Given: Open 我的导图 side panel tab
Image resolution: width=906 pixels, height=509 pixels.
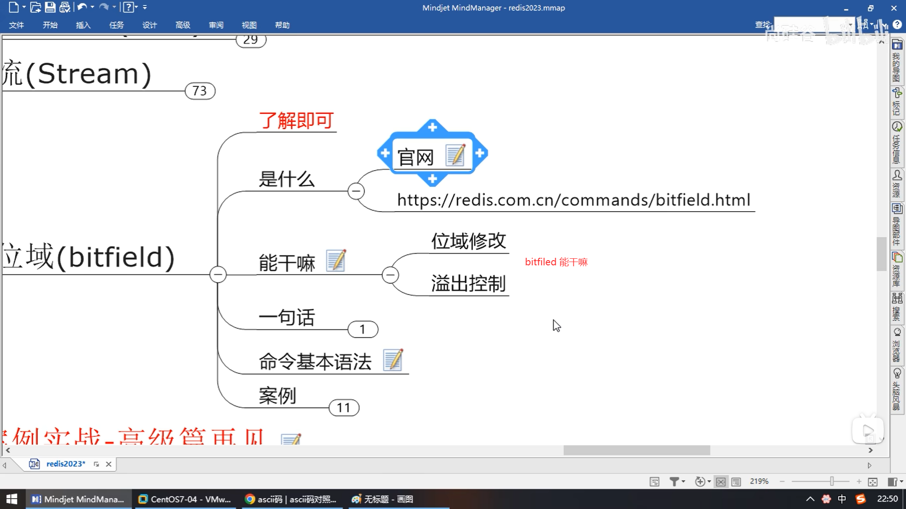Looking at the screenshot, I should (897, 62).
